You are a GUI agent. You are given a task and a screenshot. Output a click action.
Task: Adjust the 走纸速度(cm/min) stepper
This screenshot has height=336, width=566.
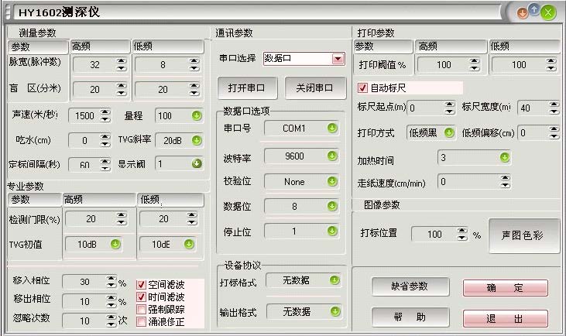pyautogui.click(x=506, y=181)
